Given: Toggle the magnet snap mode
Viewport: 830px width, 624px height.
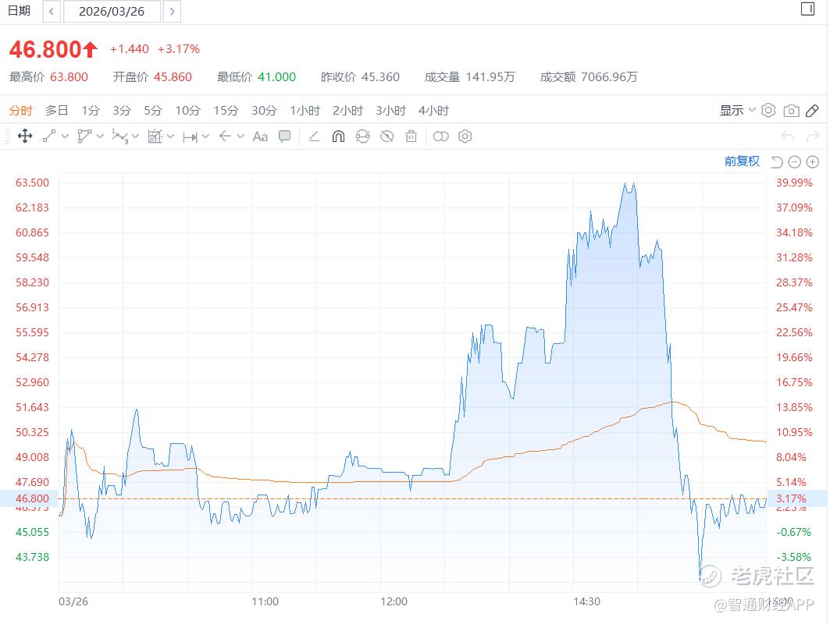Looking at the screenshot, I should (338, 136).
